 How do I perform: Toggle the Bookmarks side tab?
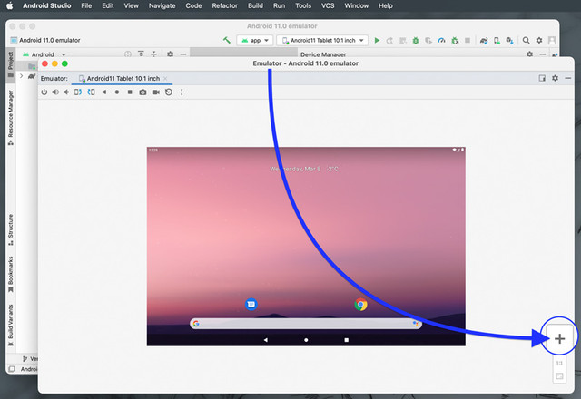[11, 274]
